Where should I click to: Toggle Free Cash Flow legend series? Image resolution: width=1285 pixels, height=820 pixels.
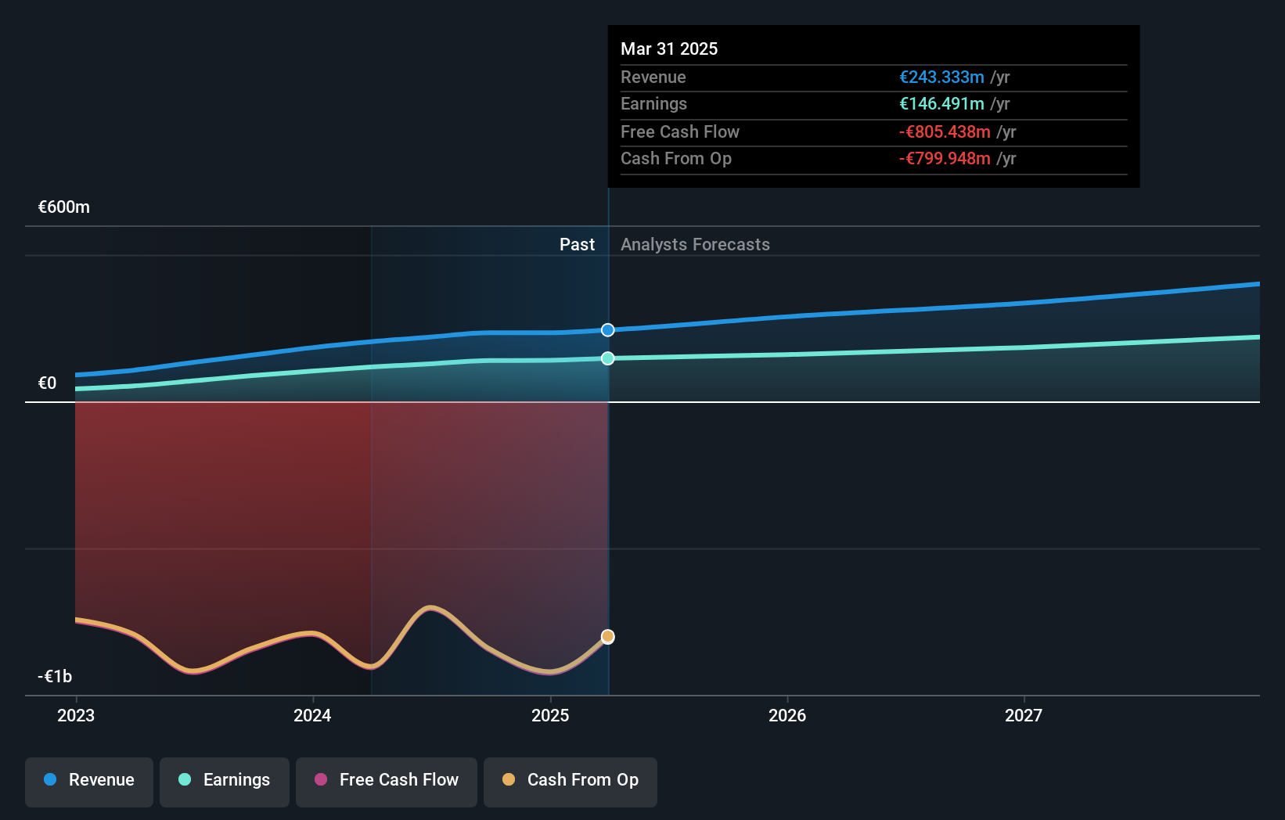pos(387,782)
